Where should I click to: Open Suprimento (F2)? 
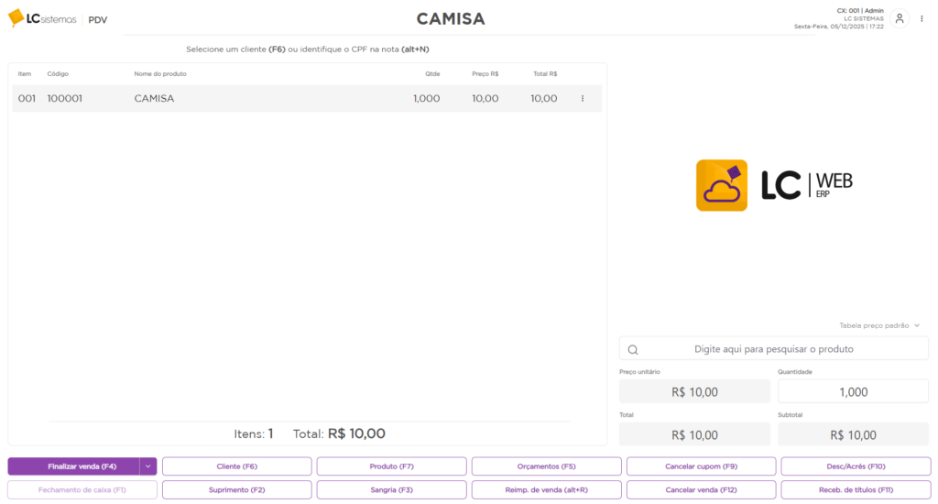[x=237, y=490]
